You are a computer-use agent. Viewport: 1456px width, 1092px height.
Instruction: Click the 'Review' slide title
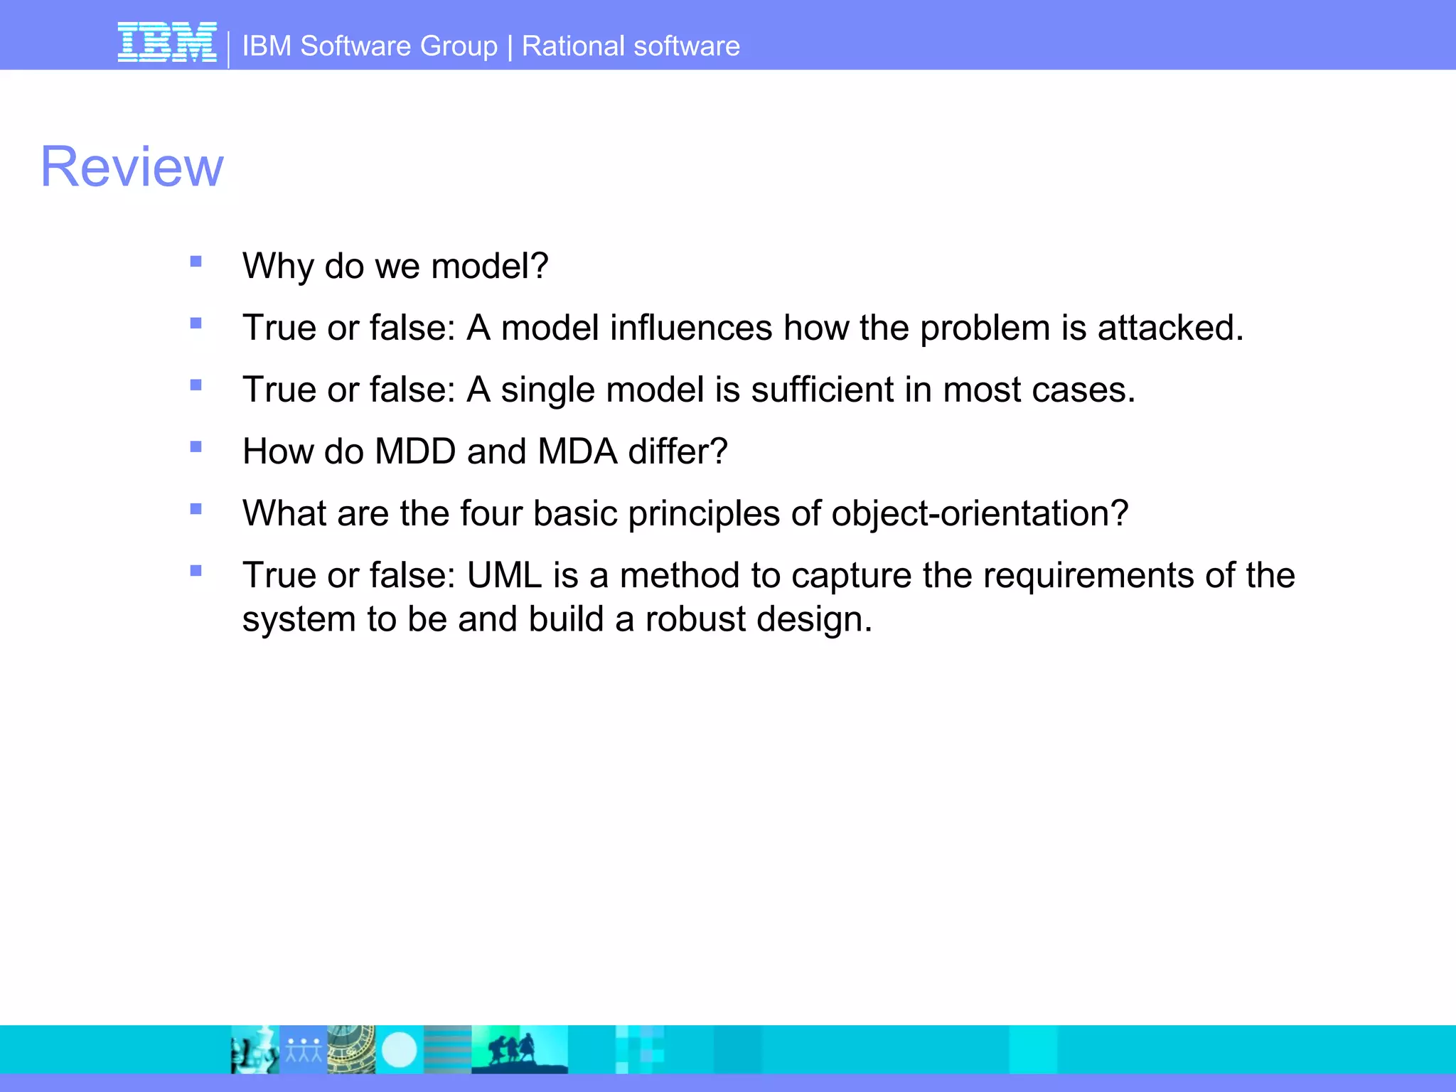132,166
